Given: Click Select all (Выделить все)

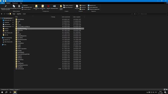Looking at the screenshot, I should [x=92, y=5].
